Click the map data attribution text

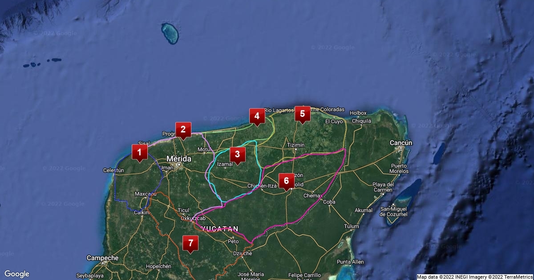475,277
